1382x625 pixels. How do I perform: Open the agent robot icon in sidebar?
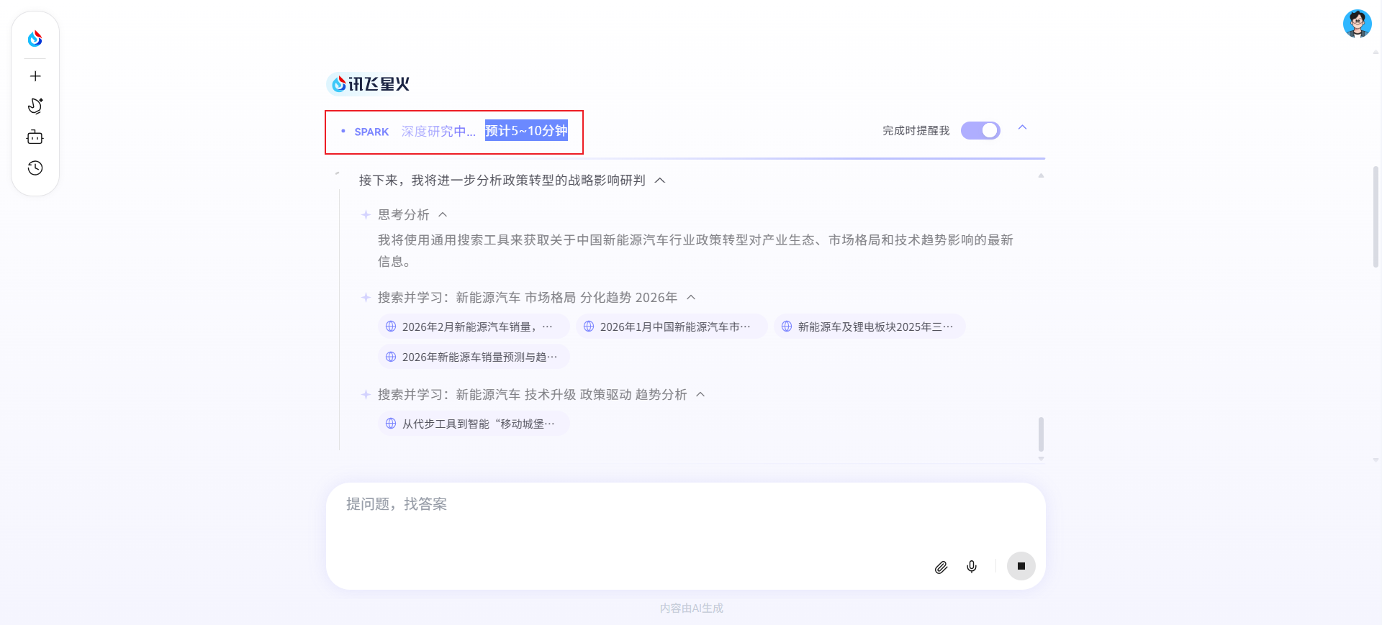(35, 137)
